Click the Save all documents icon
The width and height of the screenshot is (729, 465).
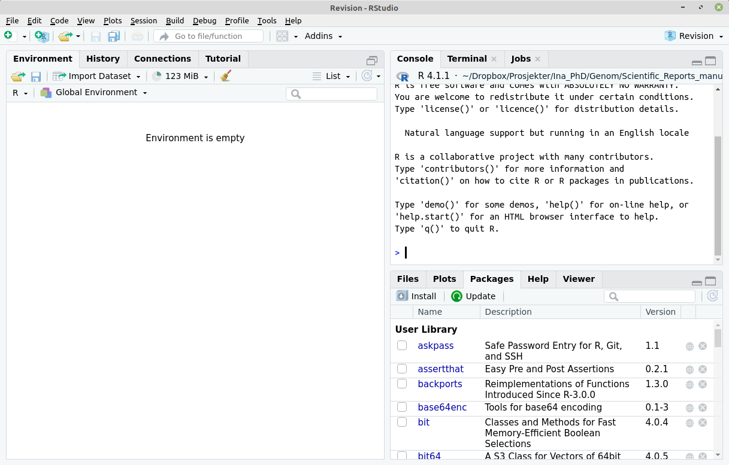114,37
